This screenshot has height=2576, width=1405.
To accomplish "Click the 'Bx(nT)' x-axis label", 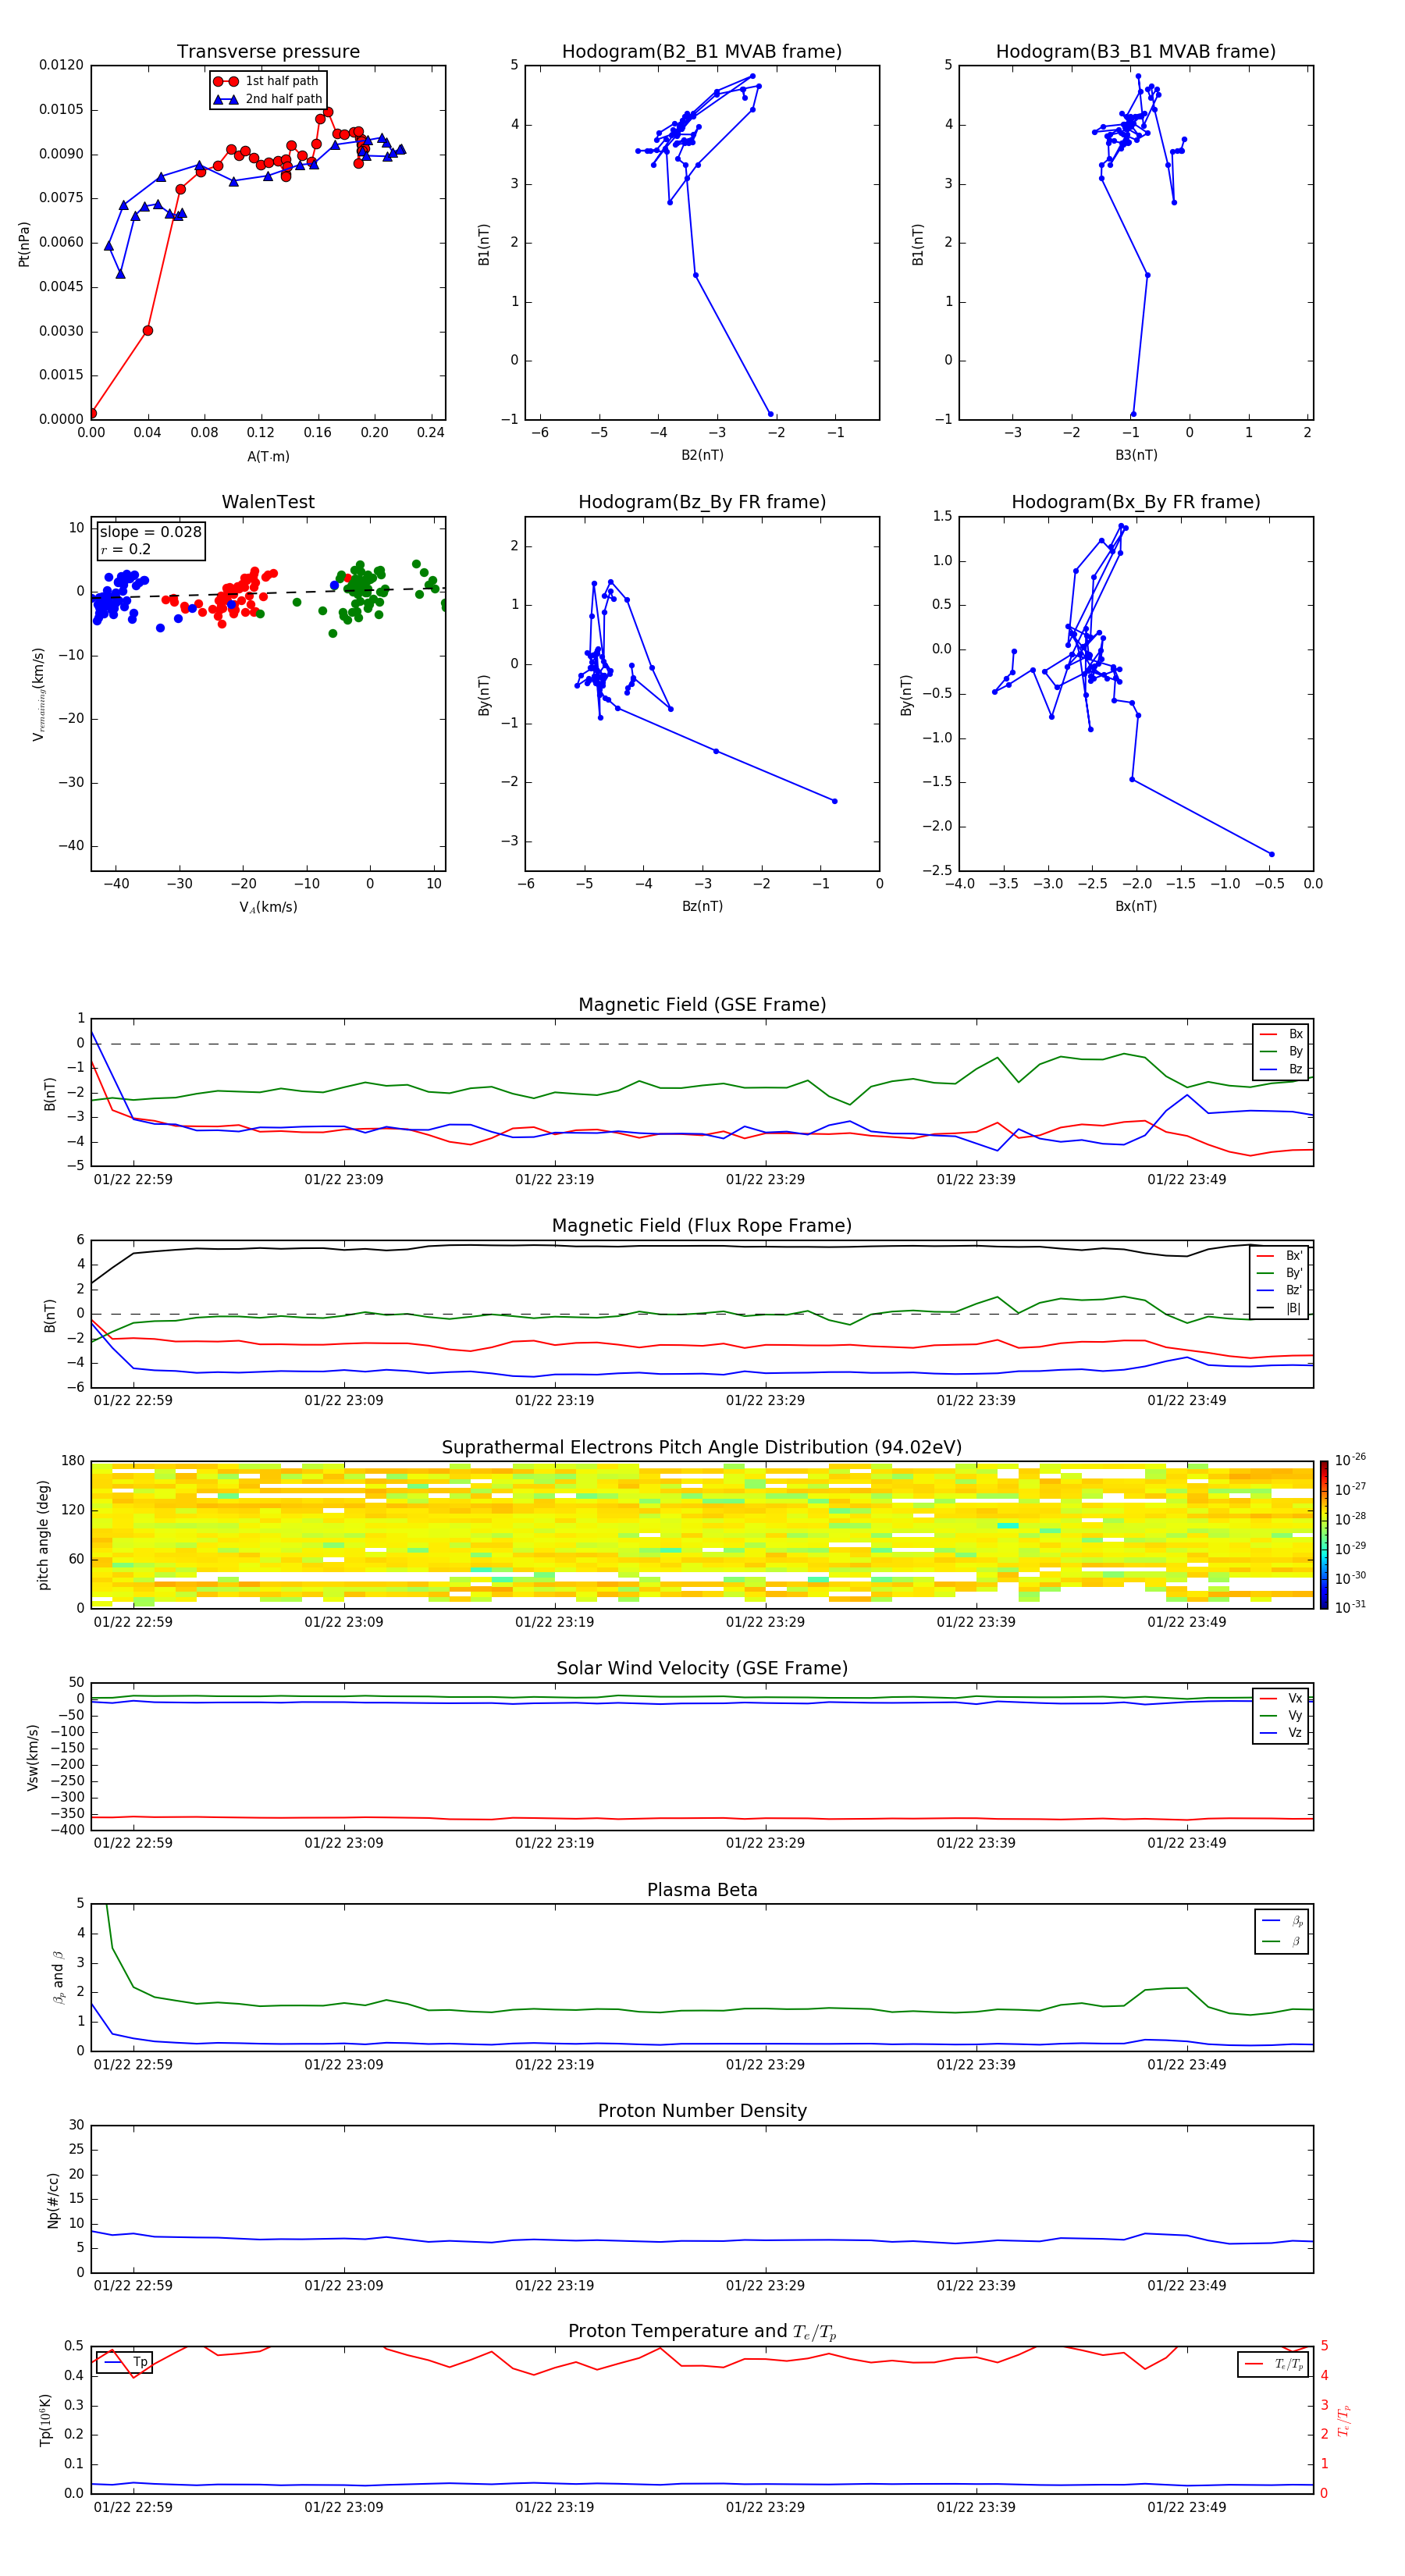I will point(1136,906).
